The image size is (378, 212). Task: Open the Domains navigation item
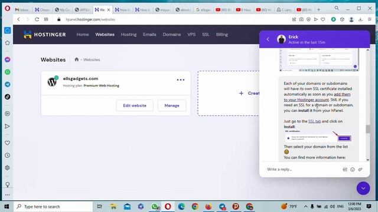[x=172, y=35]
